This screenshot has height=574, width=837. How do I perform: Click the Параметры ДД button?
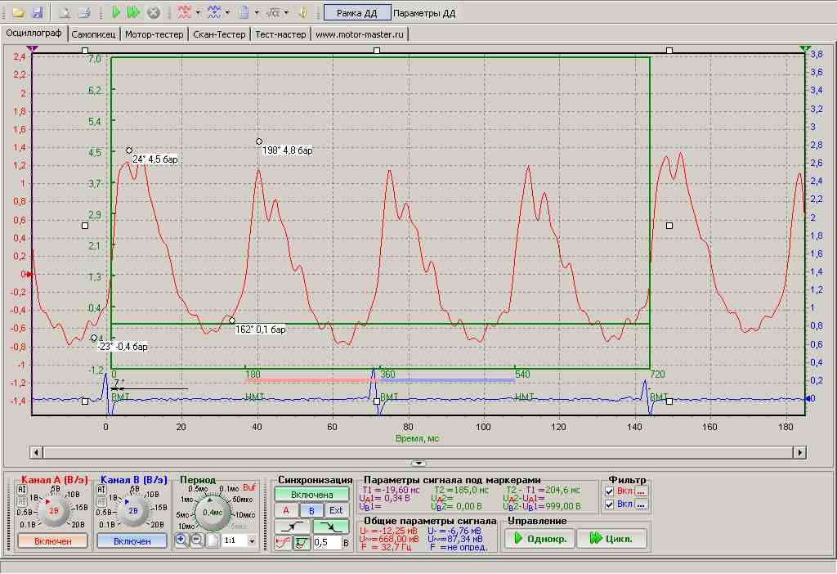(x=424, y=13)
